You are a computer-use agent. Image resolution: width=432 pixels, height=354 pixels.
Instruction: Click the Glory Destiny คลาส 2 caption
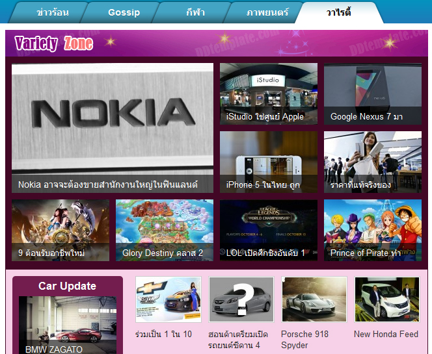pyautogui.click(x=163, y=253)
